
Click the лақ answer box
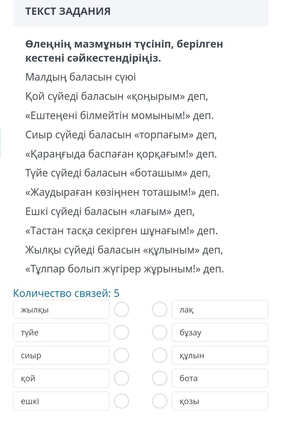click(x=220, y=309)
